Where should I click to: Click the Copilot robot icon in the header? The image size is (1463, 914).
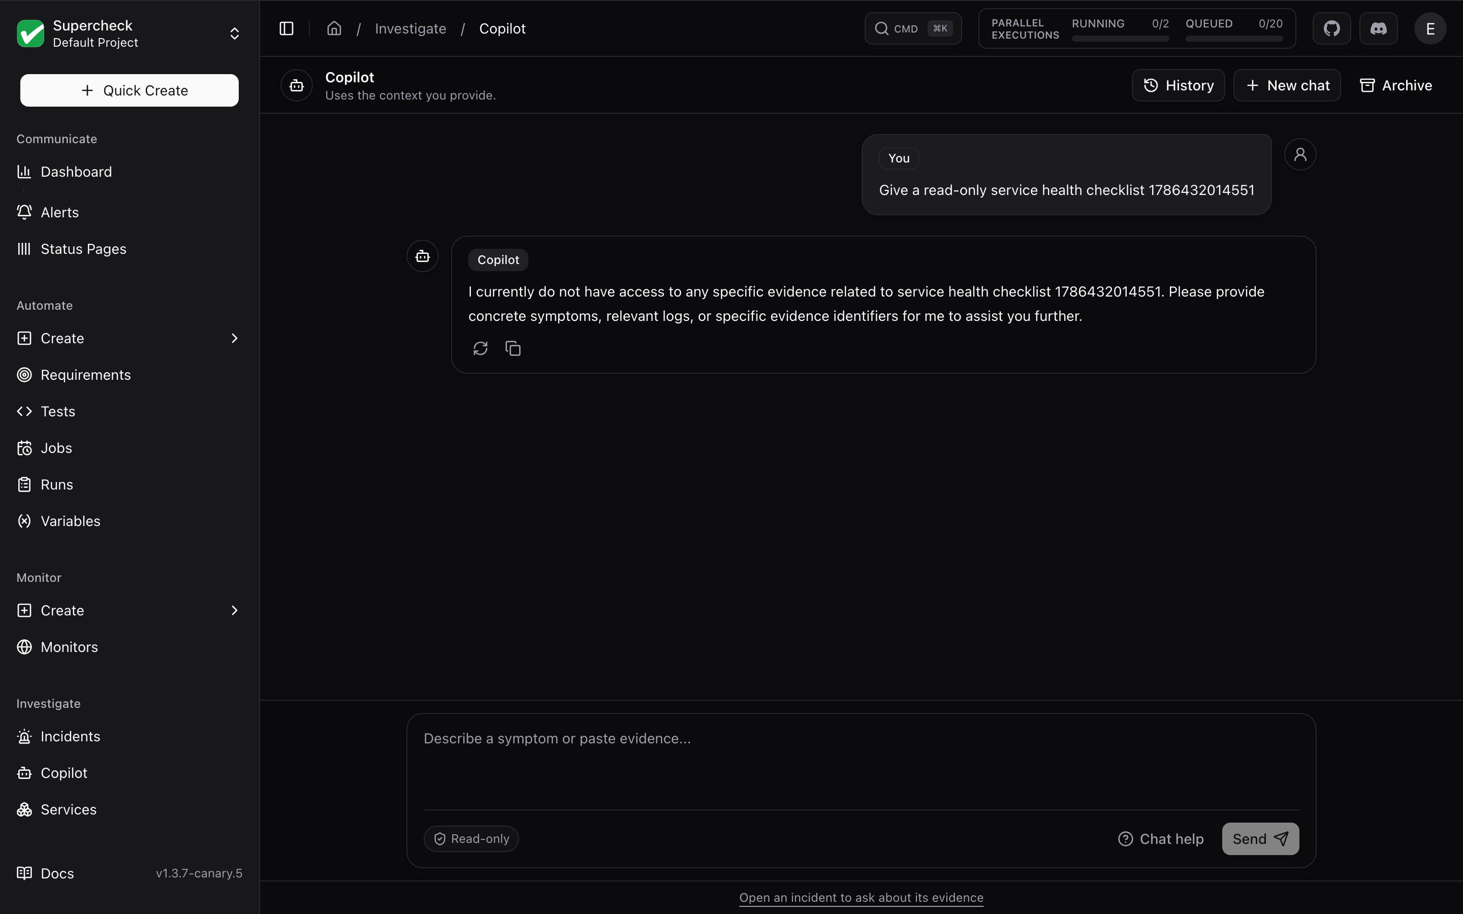click(297, 85)
